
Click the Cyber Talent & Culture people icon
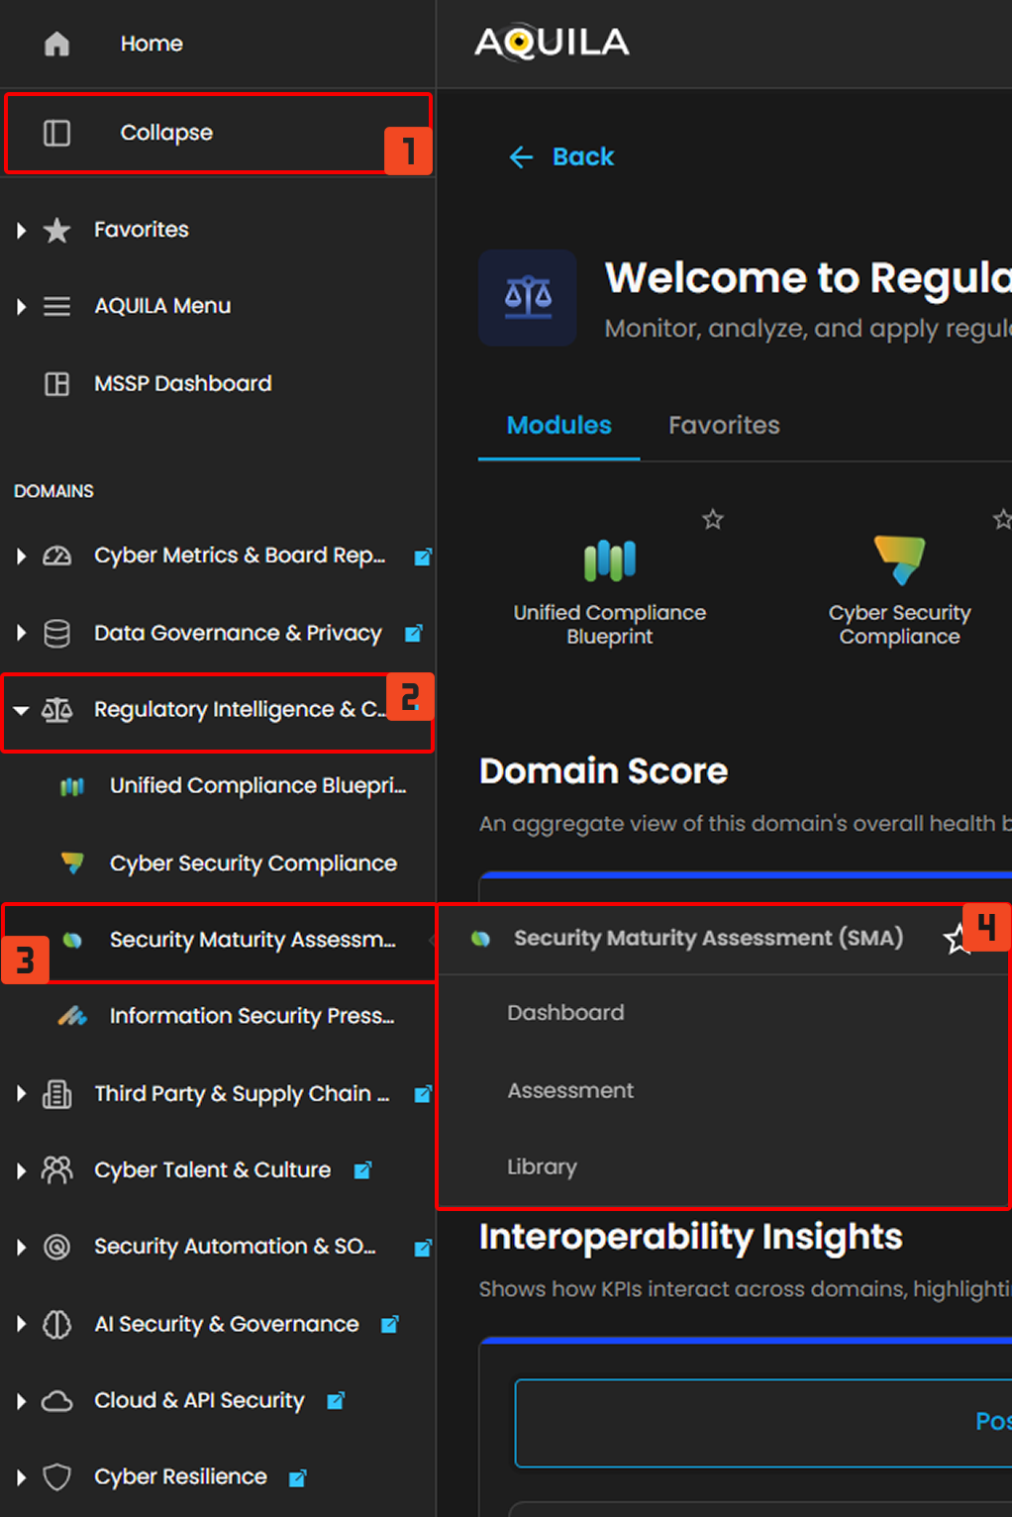pyautogui.click(x=57, y=1170)
